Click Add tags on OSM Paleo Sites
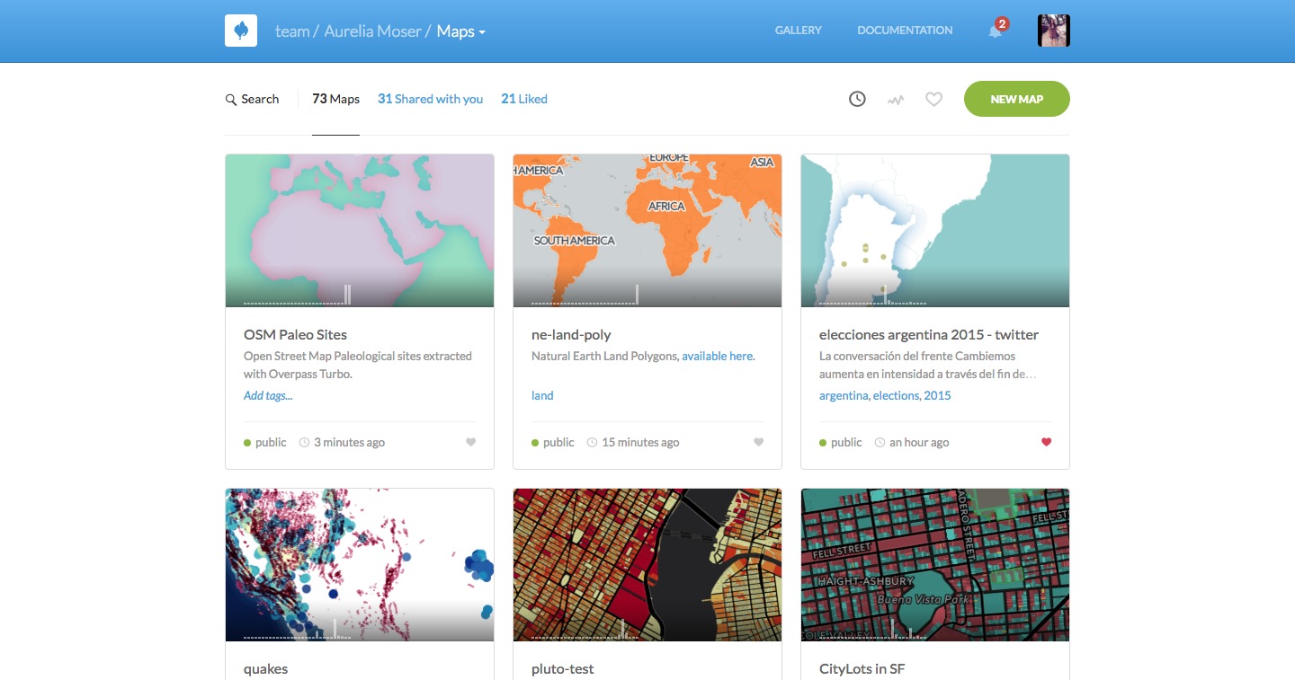Viewport: 1295px width, 680px height. [268, 395]
